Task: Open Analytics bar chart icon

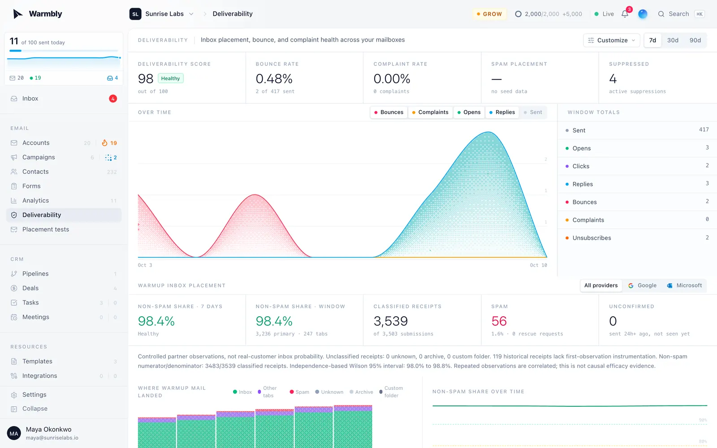Action: pos(14,201)
